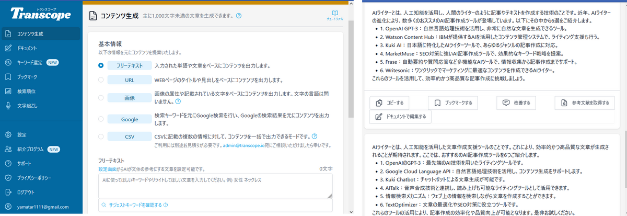Screen dimensions: 627x216
Task: Open the チュートリアル book icon
Action: point(335,13)
